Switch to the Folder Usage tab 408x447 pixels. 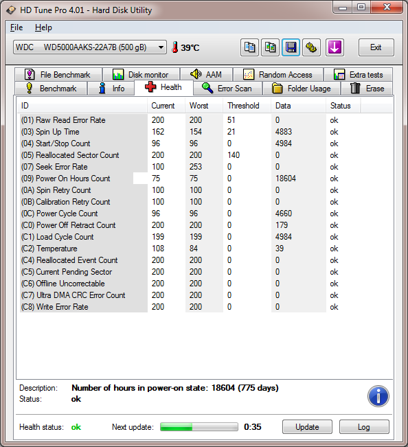(302, 89)
